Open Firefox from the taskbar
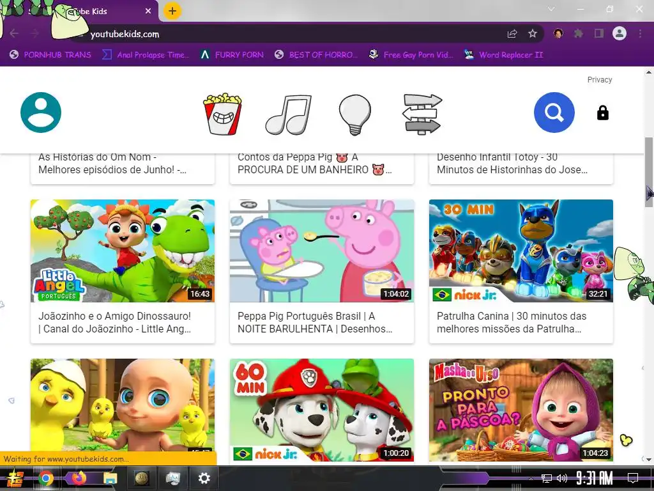 click(79, 478)
